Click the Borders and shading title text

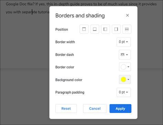pyautogui.click(x=80, y=16)
